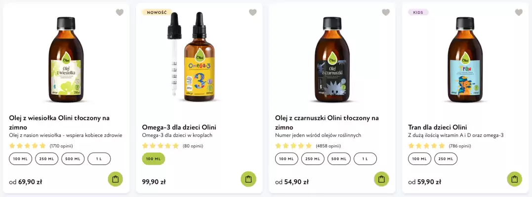This screenshot has width=532, height=197.
Task: Favorite the Olej z wiesiołka heart icon
Action: pyautogui.click(x=120, y=12)
